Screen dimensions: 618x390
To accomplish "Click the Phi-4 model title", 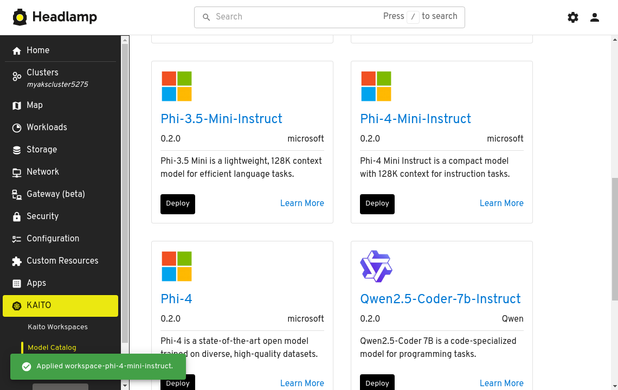I will pos(176,299).
